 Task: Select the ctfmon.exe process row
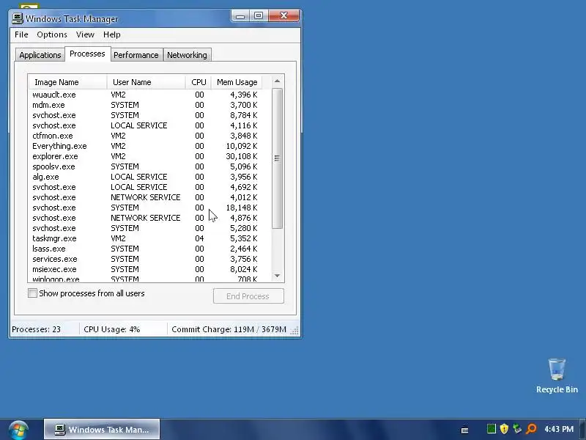point(149,136)
